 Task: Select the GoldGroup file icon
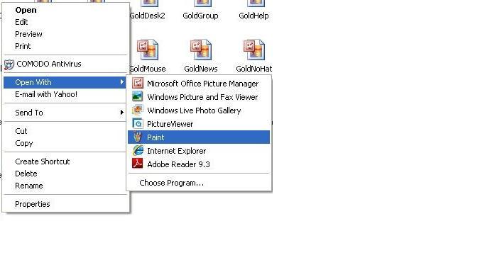pyautogui.click(x=202, y=4)
